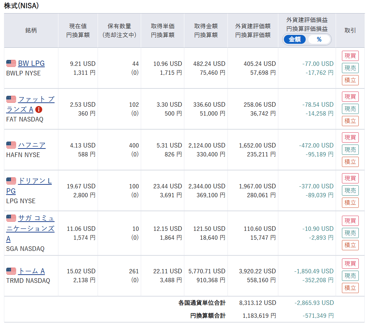Image resolution: width=366 pixels, height=325 pixels.
Task: Click the 外貨建評価額 column header
Action: click(x=253, y=31)
